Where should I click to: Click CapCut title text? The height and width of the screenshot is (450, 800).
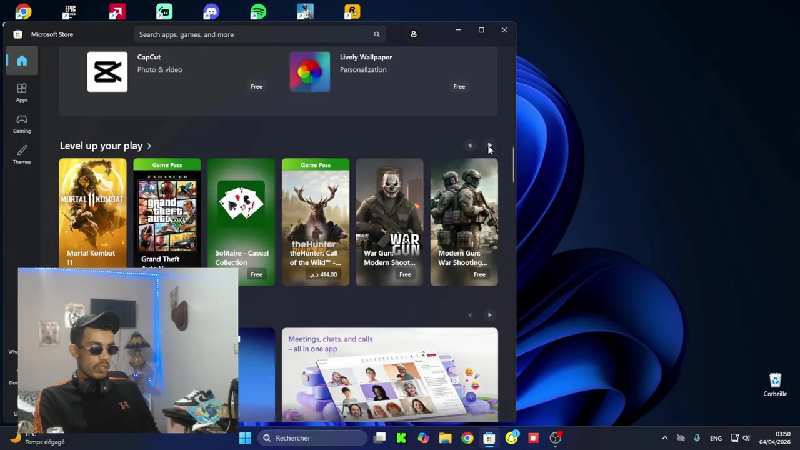click(x=149, y=57)
